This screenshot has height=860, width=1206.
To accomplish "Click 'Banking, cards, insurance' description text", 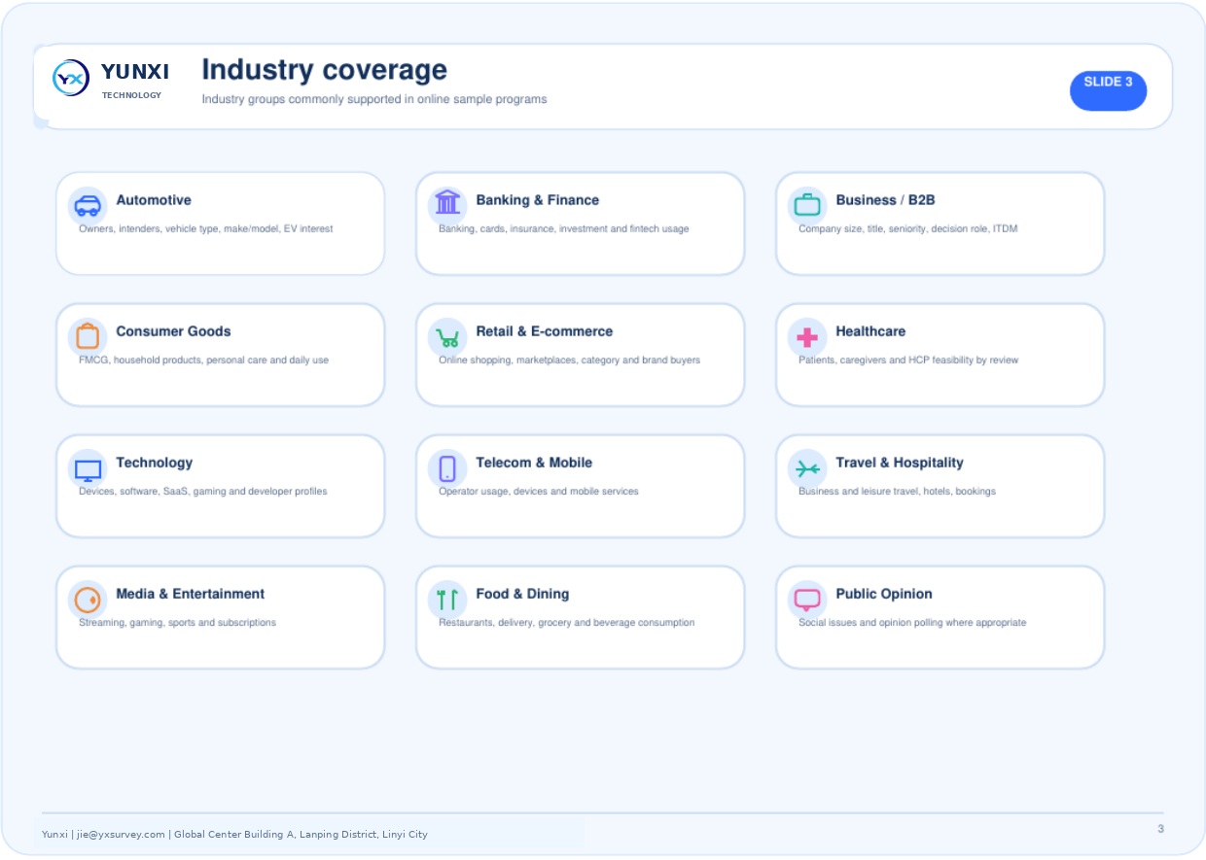I will pos(564,229).
